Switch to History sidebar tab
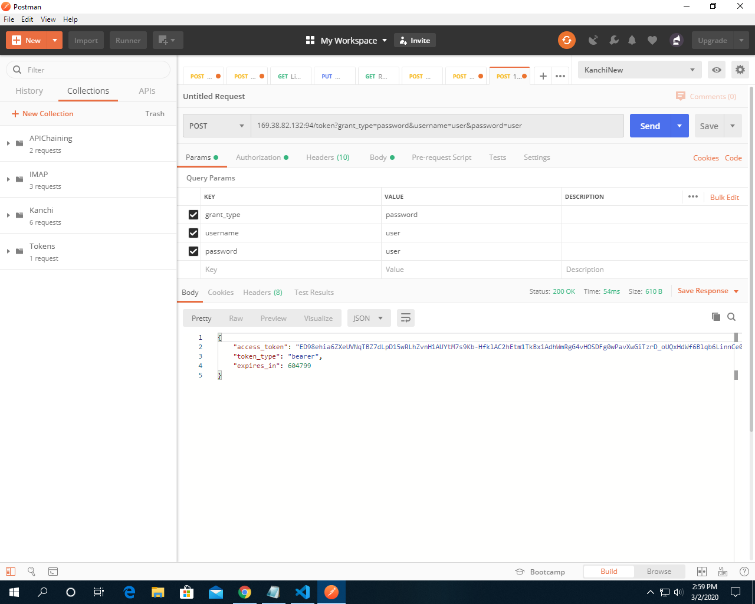Viewport: 755px width, 604px height. 29,91
